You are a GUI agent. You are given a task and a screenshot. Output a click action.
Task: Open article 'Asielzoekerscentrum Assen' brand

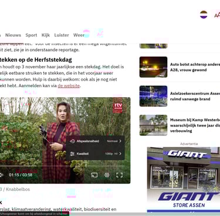pos(195,96)
